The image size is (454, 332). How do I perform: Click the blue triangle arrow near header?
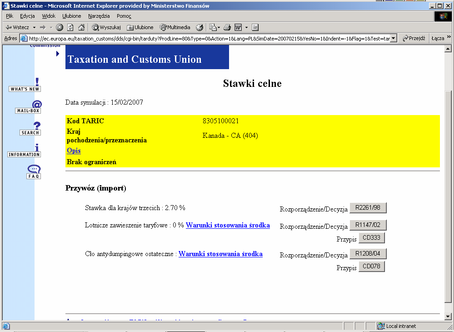(58, 54)
